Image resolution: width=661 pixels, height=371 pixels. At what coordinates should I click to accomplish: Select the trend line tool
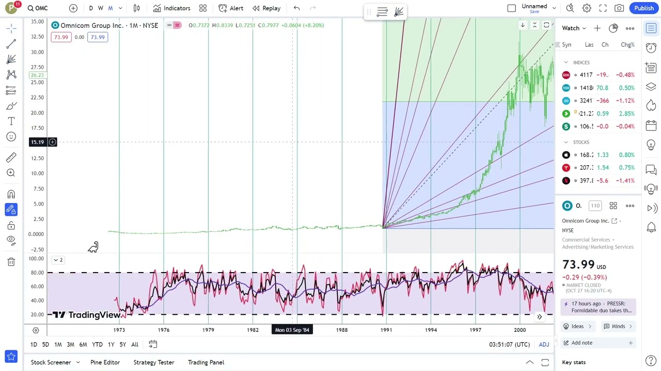coord(11,44)
